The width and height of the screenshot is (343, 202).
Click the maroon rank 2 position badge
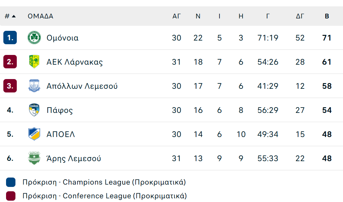point(10,62)
